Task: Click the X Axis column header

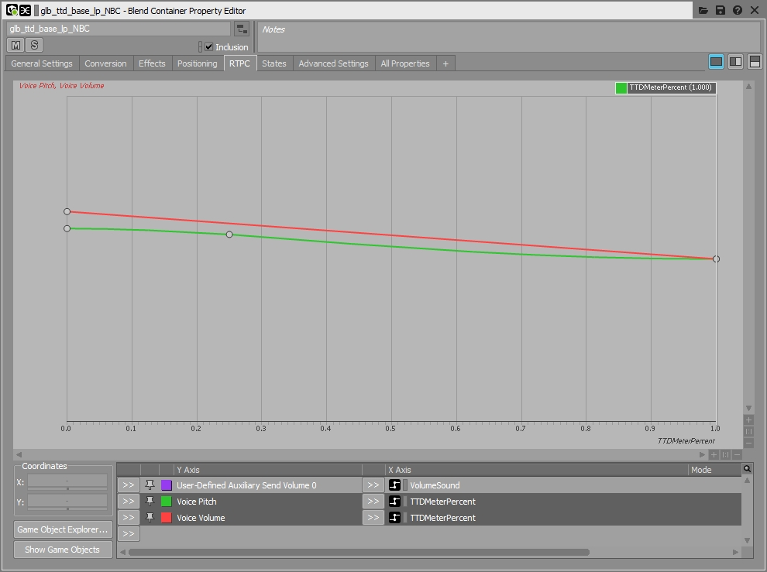Action: [x=537, y=470]
